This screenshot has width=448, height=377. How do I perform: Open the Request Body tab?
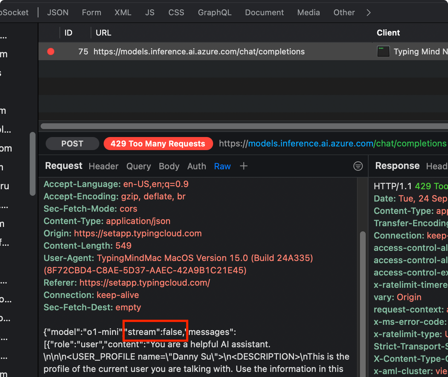(x=169, y=166)
